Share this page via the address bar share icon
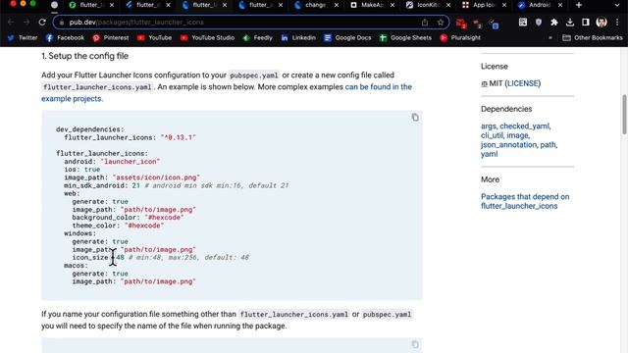 coord(425,22)
